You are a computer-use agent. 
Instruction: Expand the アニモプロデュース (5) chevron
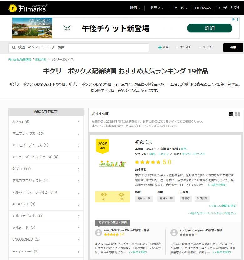point(79,146)
